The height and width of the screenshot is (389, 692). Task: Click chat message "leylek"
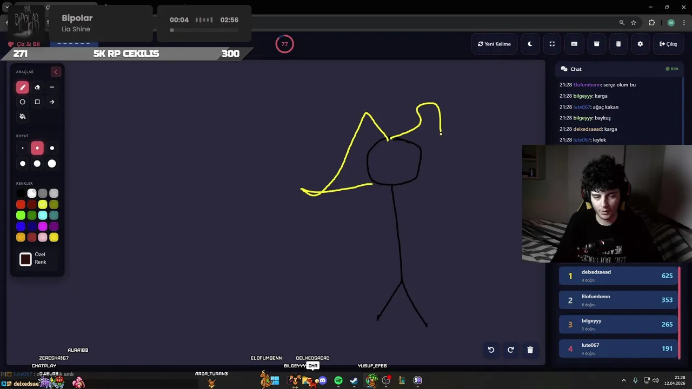[600, 140]
